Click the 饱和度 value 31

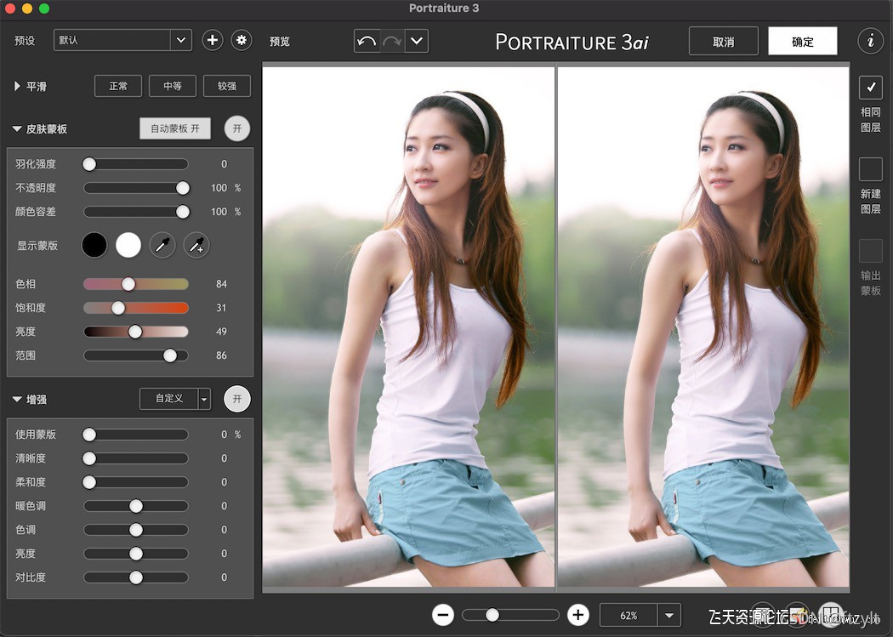(221, 308)
